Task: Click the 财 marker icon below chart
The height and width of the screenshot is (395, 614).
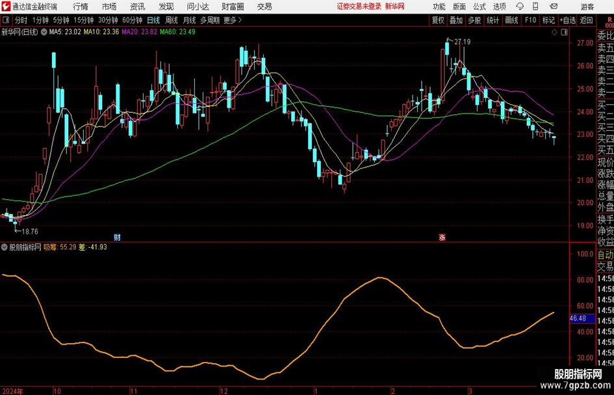Action: pyautogui.click(x=117, y=237)
